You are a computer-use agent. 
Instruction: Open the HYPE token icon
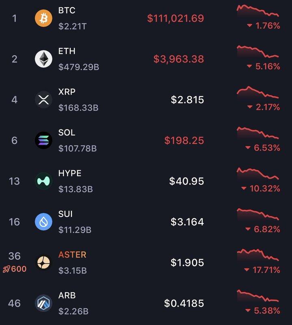pos(43,181)
